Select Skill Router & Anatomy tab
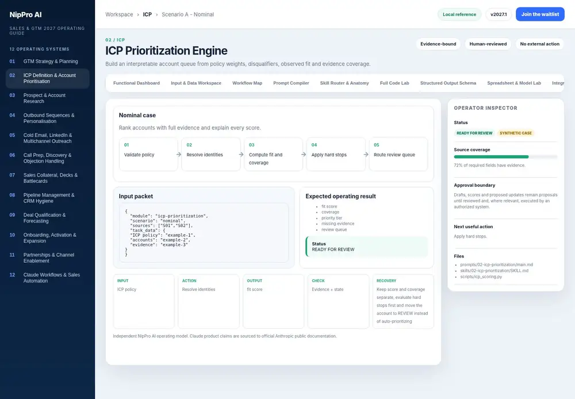 (x=344, y=83)
